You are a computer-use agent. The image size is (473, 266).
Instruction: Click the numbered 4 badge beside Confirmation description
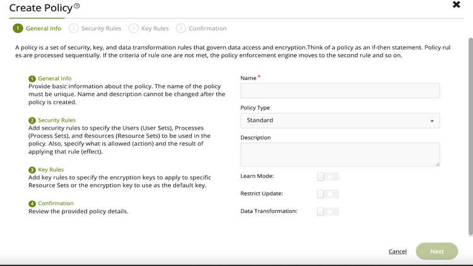[32, 204]
